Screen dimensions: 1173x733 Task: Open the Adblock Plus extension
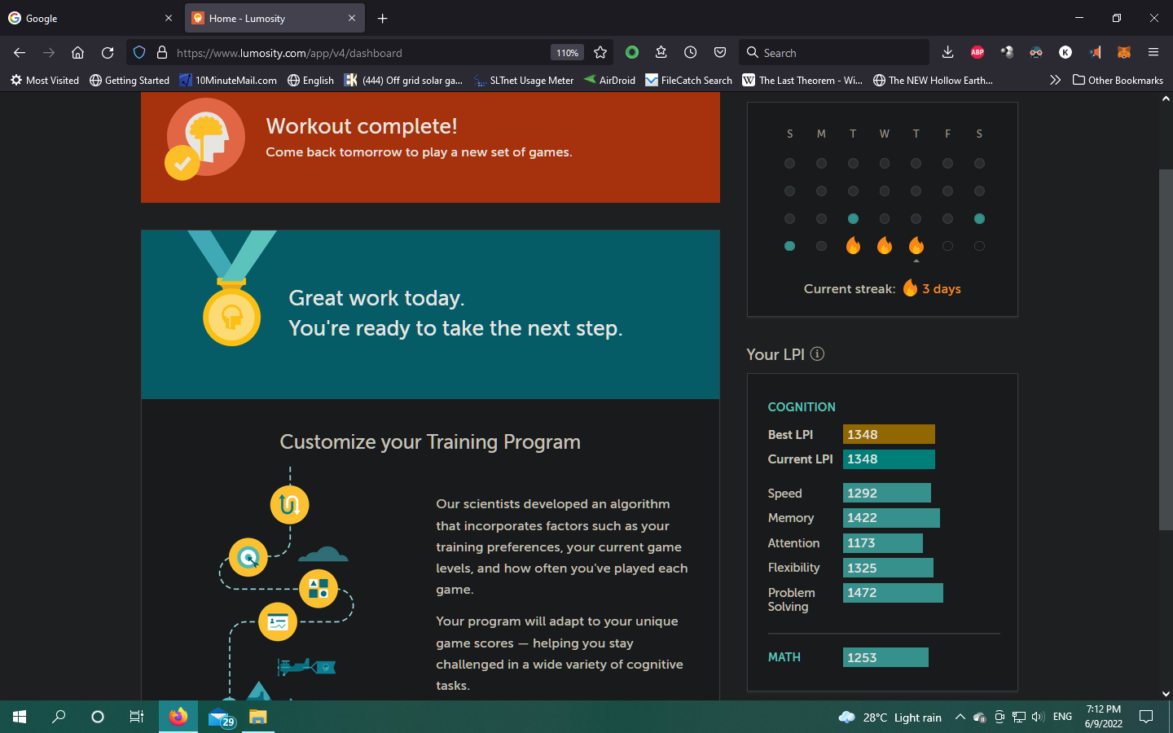(x=977, y=52)
